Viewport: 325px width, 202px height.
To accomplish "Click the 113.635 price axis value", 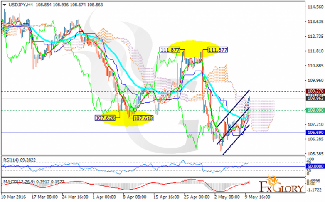I will coord(316,22).
